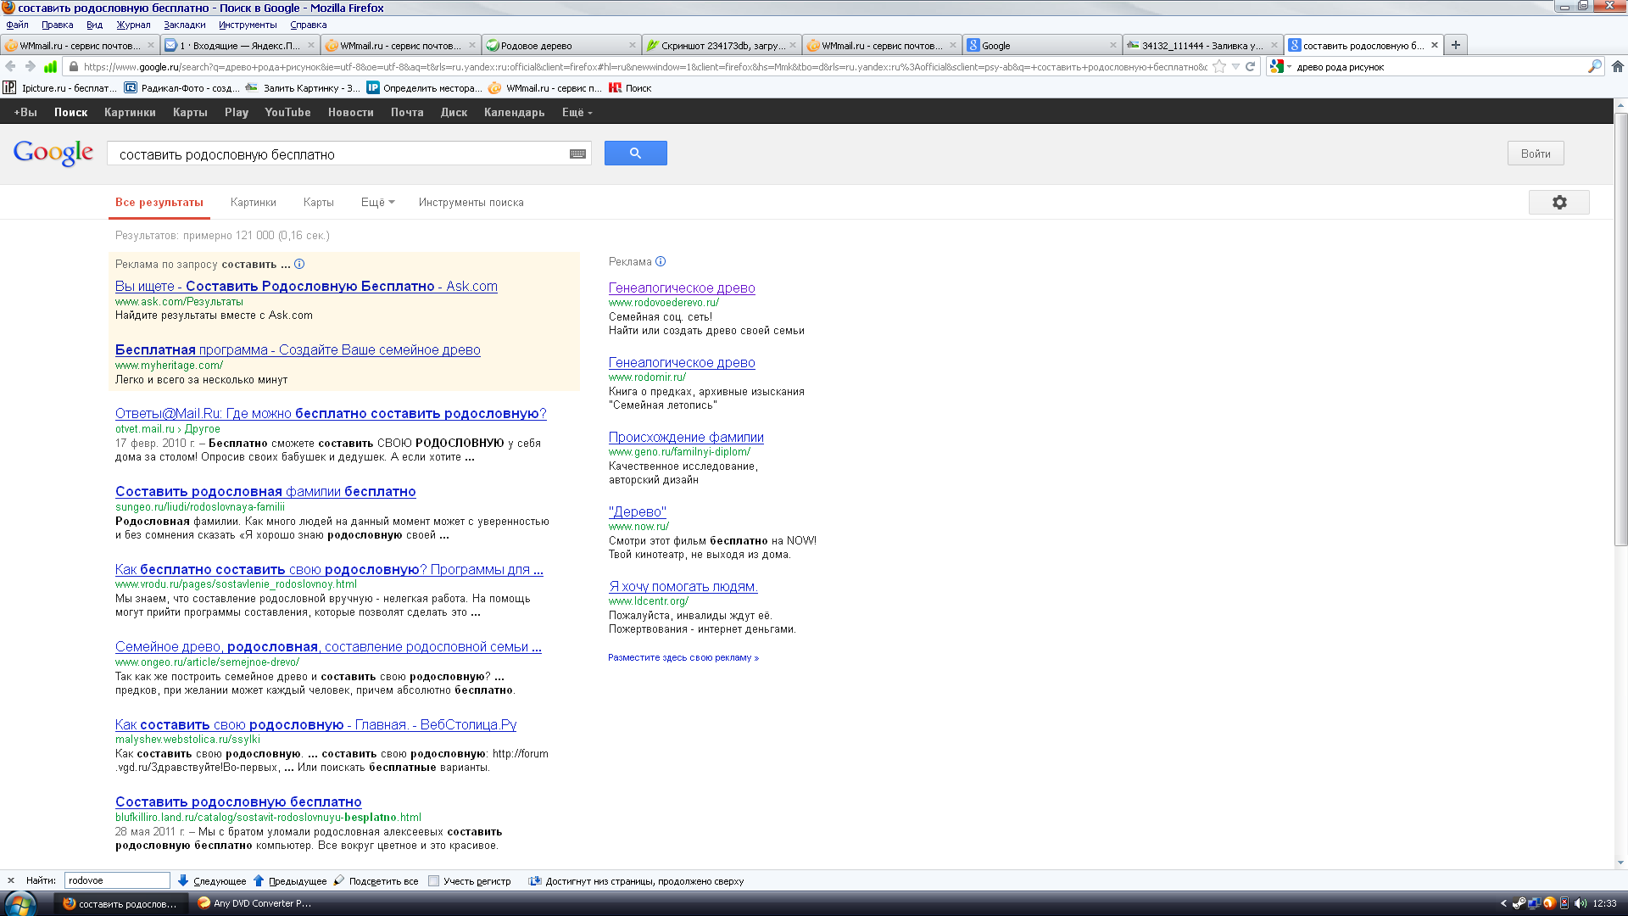Close the active составить родословную tab

point(1435,45)
